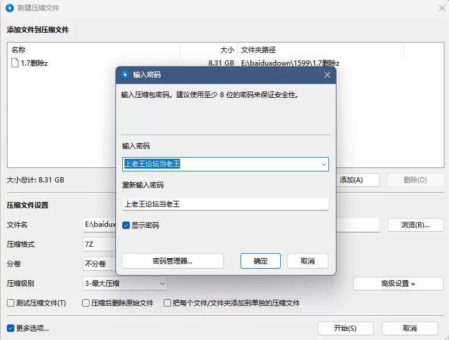
Task: Enable 测试压缩文件(T) checkbox
Action: [x=10, y=303]
